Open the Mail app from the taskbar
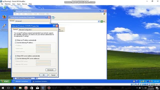 pyautogui.click(x=37, y=88)
